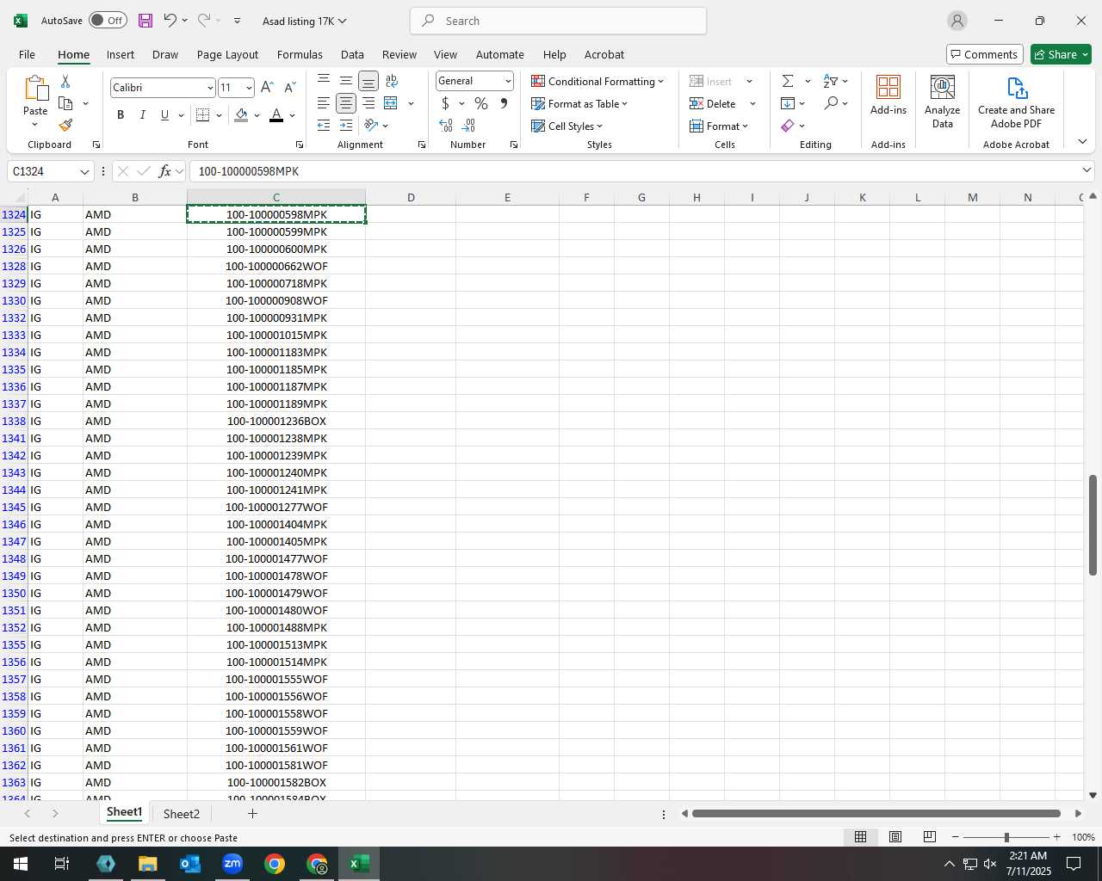Open Format as Table menu
The width and height of the screenshot is (1102, 881).
579,103
